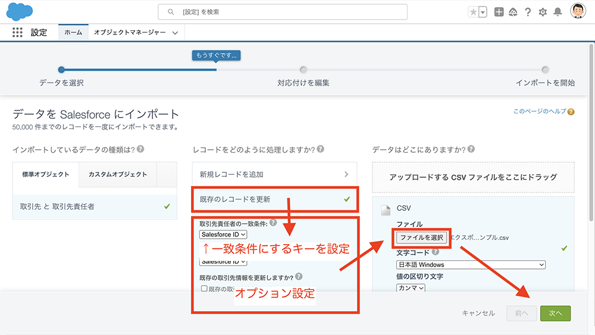
Task: Click the green 次へ button
Action: click(555, 313)
